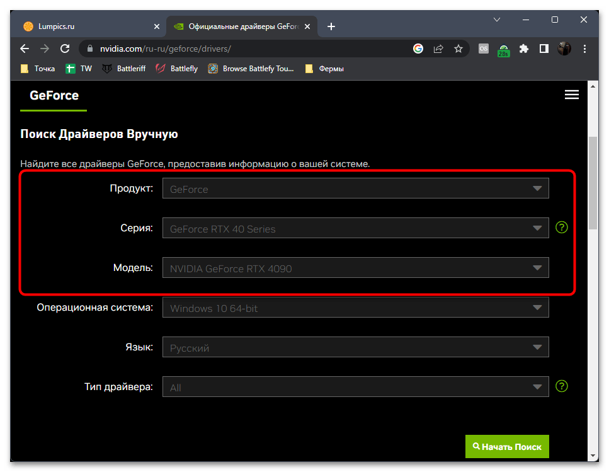Screen dimensions: 609x472
Task: Click the help icon next to Серия
Action: (x=562, y=227)
